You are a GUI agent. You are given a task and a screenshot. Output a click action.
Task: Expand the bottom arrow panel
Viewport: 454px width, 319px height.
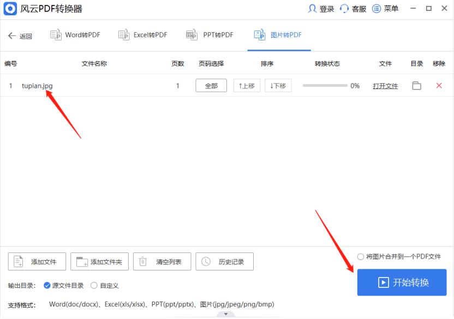pyautogui.click(x=226, y=314)
